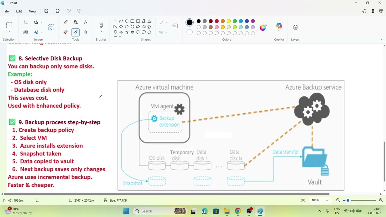Screen dimensions: 386x217
Task: Expand the shape Outline dropdown
Action: [x=166, y=22]
